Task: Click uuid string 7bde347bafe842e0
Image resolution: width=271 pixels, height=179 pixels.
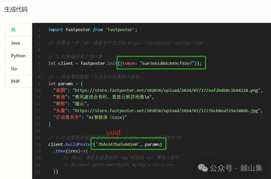Action: click(118, 144)
